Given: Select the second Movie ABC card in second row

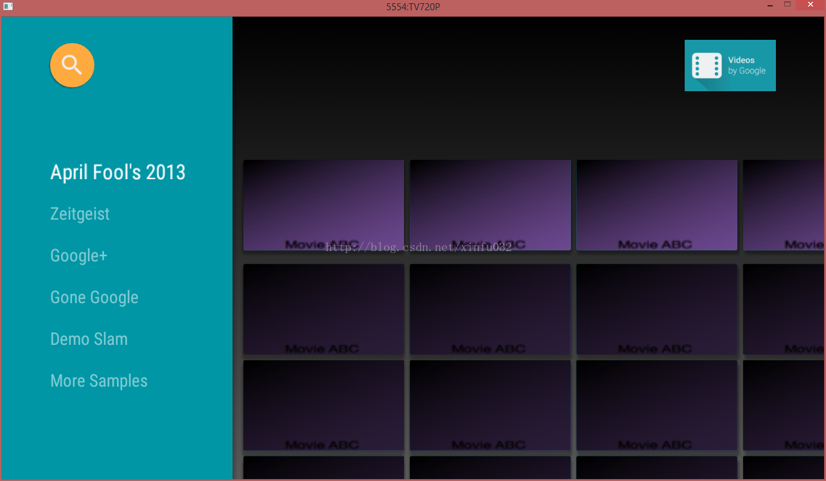Looking at the screenshot, I should coord(490,309).
